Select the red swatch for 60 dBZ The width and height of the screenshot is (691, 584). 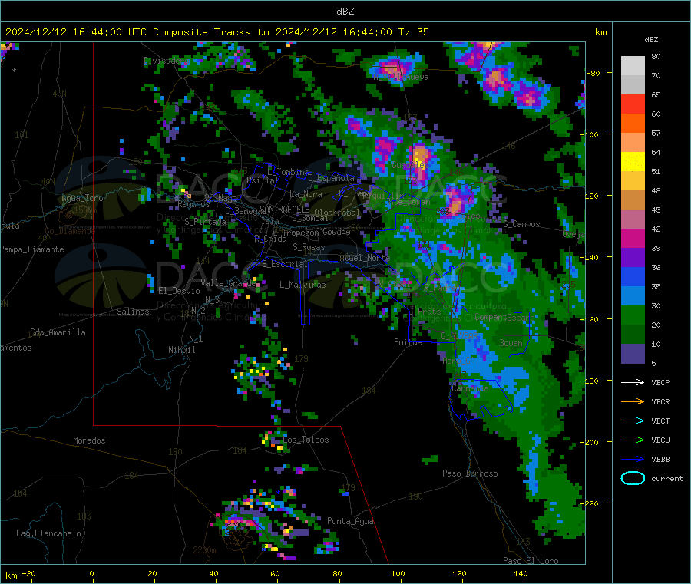click(633, 104)
